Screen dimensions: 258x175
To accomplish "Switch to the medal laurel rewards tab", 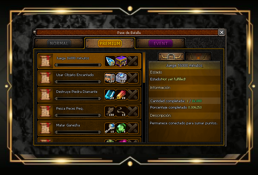I will click(198, 56).
